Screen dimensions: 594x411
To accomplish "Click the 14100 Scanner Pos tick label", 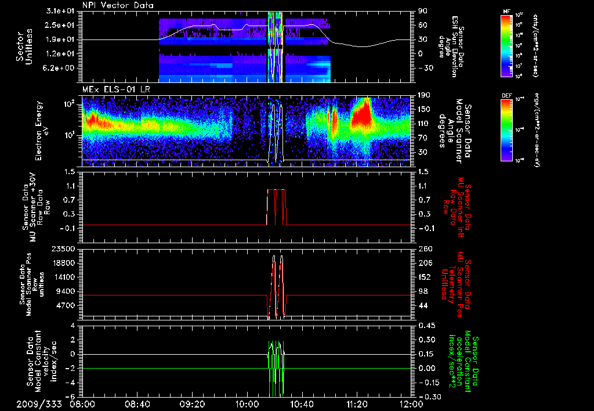I will 64,277.
